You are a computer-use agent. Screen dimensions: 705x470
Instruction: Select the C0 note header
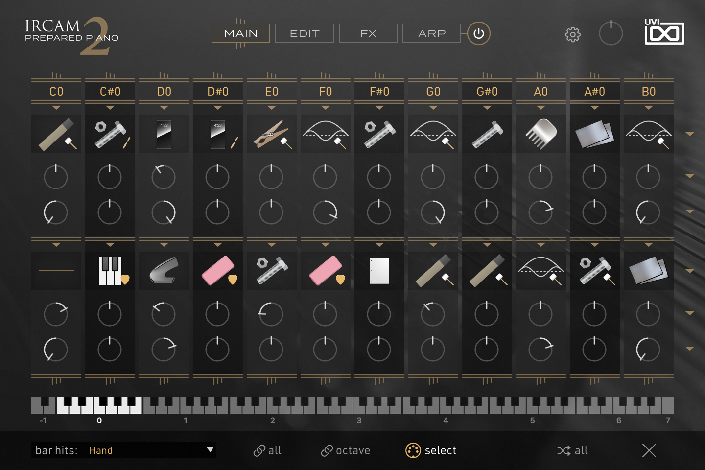tap(56, 92)
